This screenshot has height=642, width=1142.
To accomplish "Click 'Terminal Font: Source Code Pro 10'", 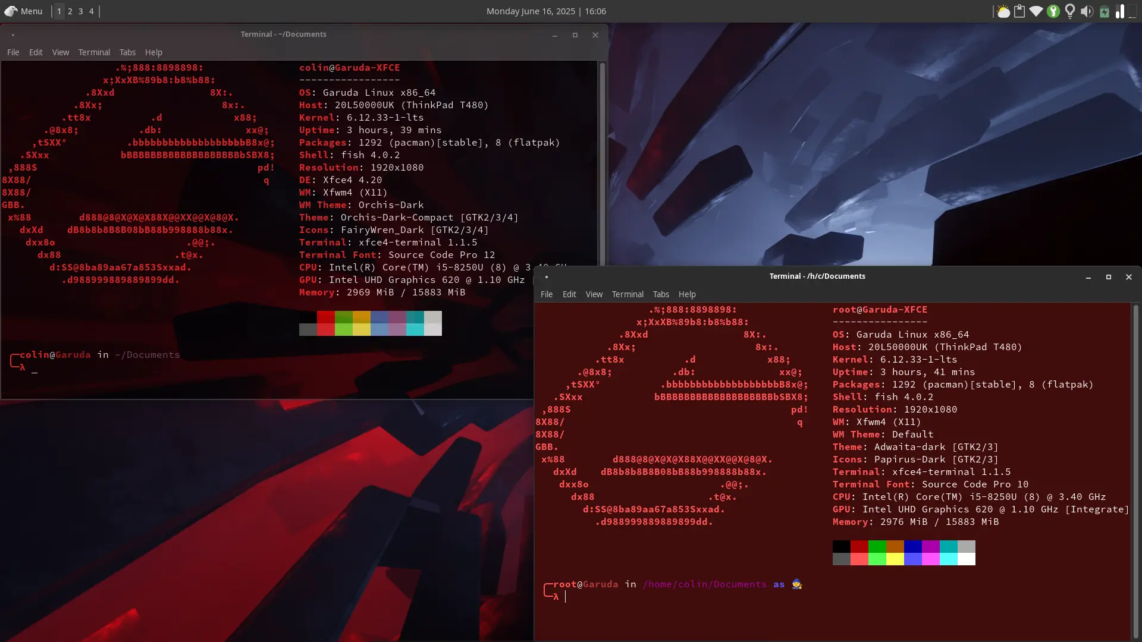I will click(x=931, y=484).
